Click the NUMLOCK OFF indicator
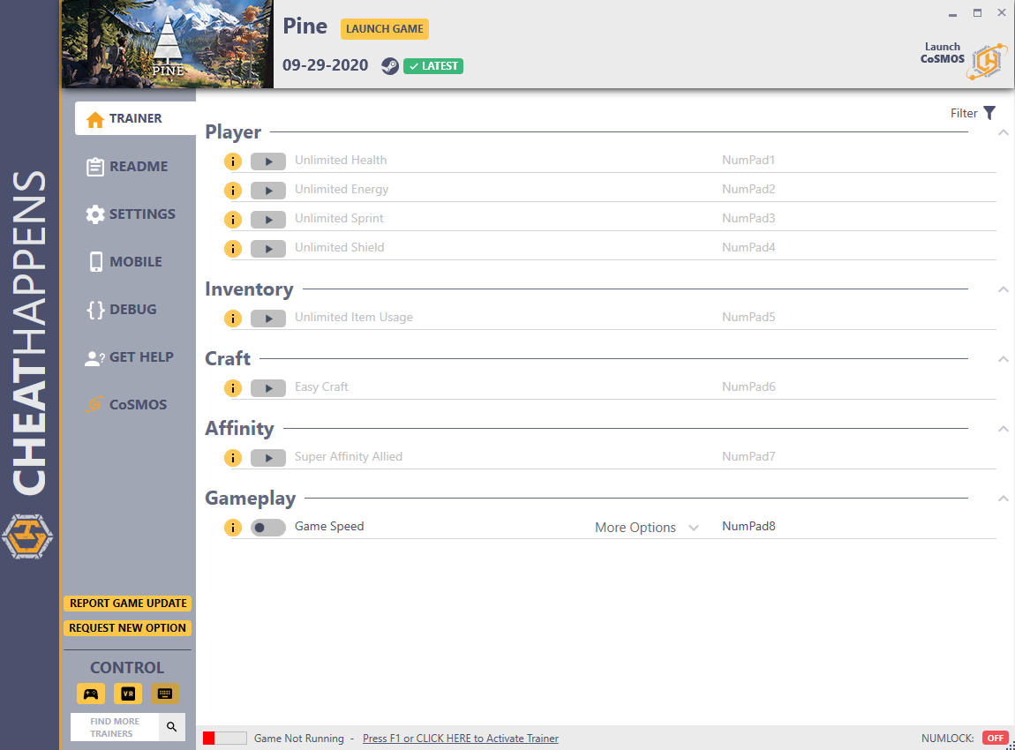 pos(996,739)
